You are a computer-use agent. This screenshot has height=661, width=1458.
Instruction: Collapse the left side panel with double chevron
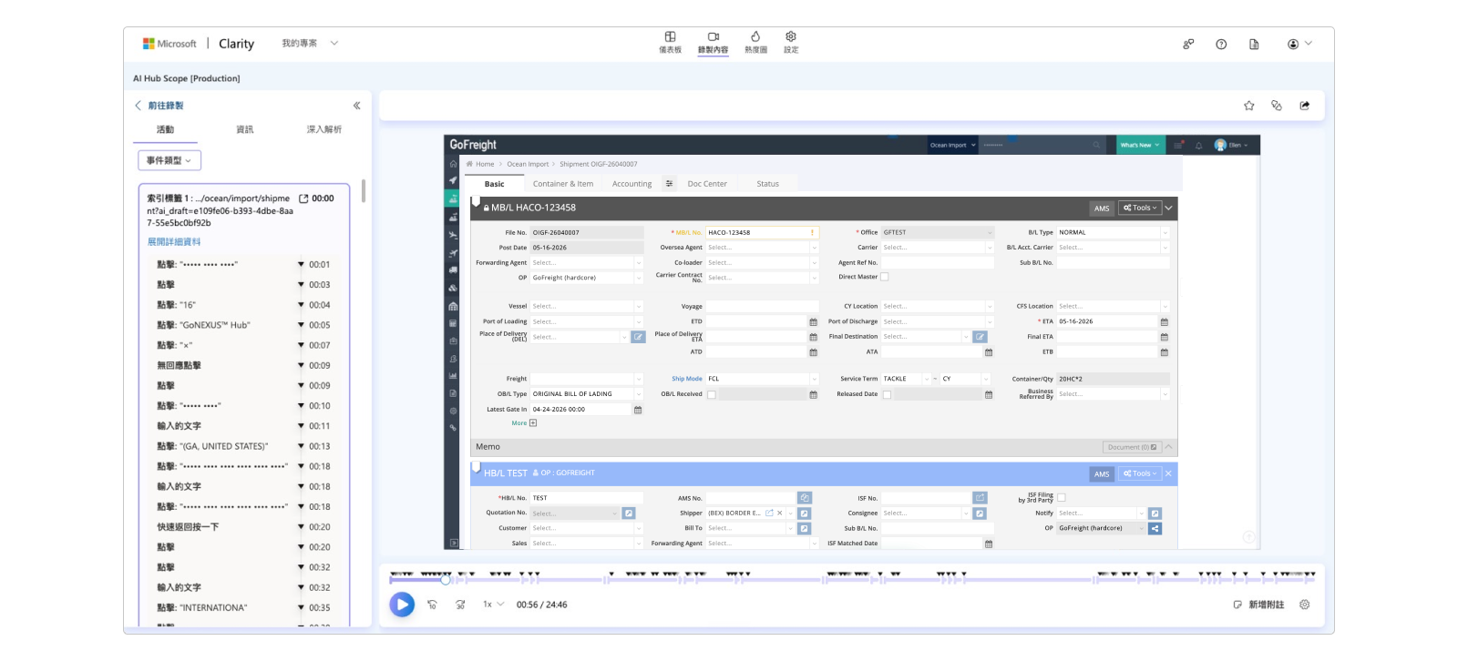(x=356, y=106)
